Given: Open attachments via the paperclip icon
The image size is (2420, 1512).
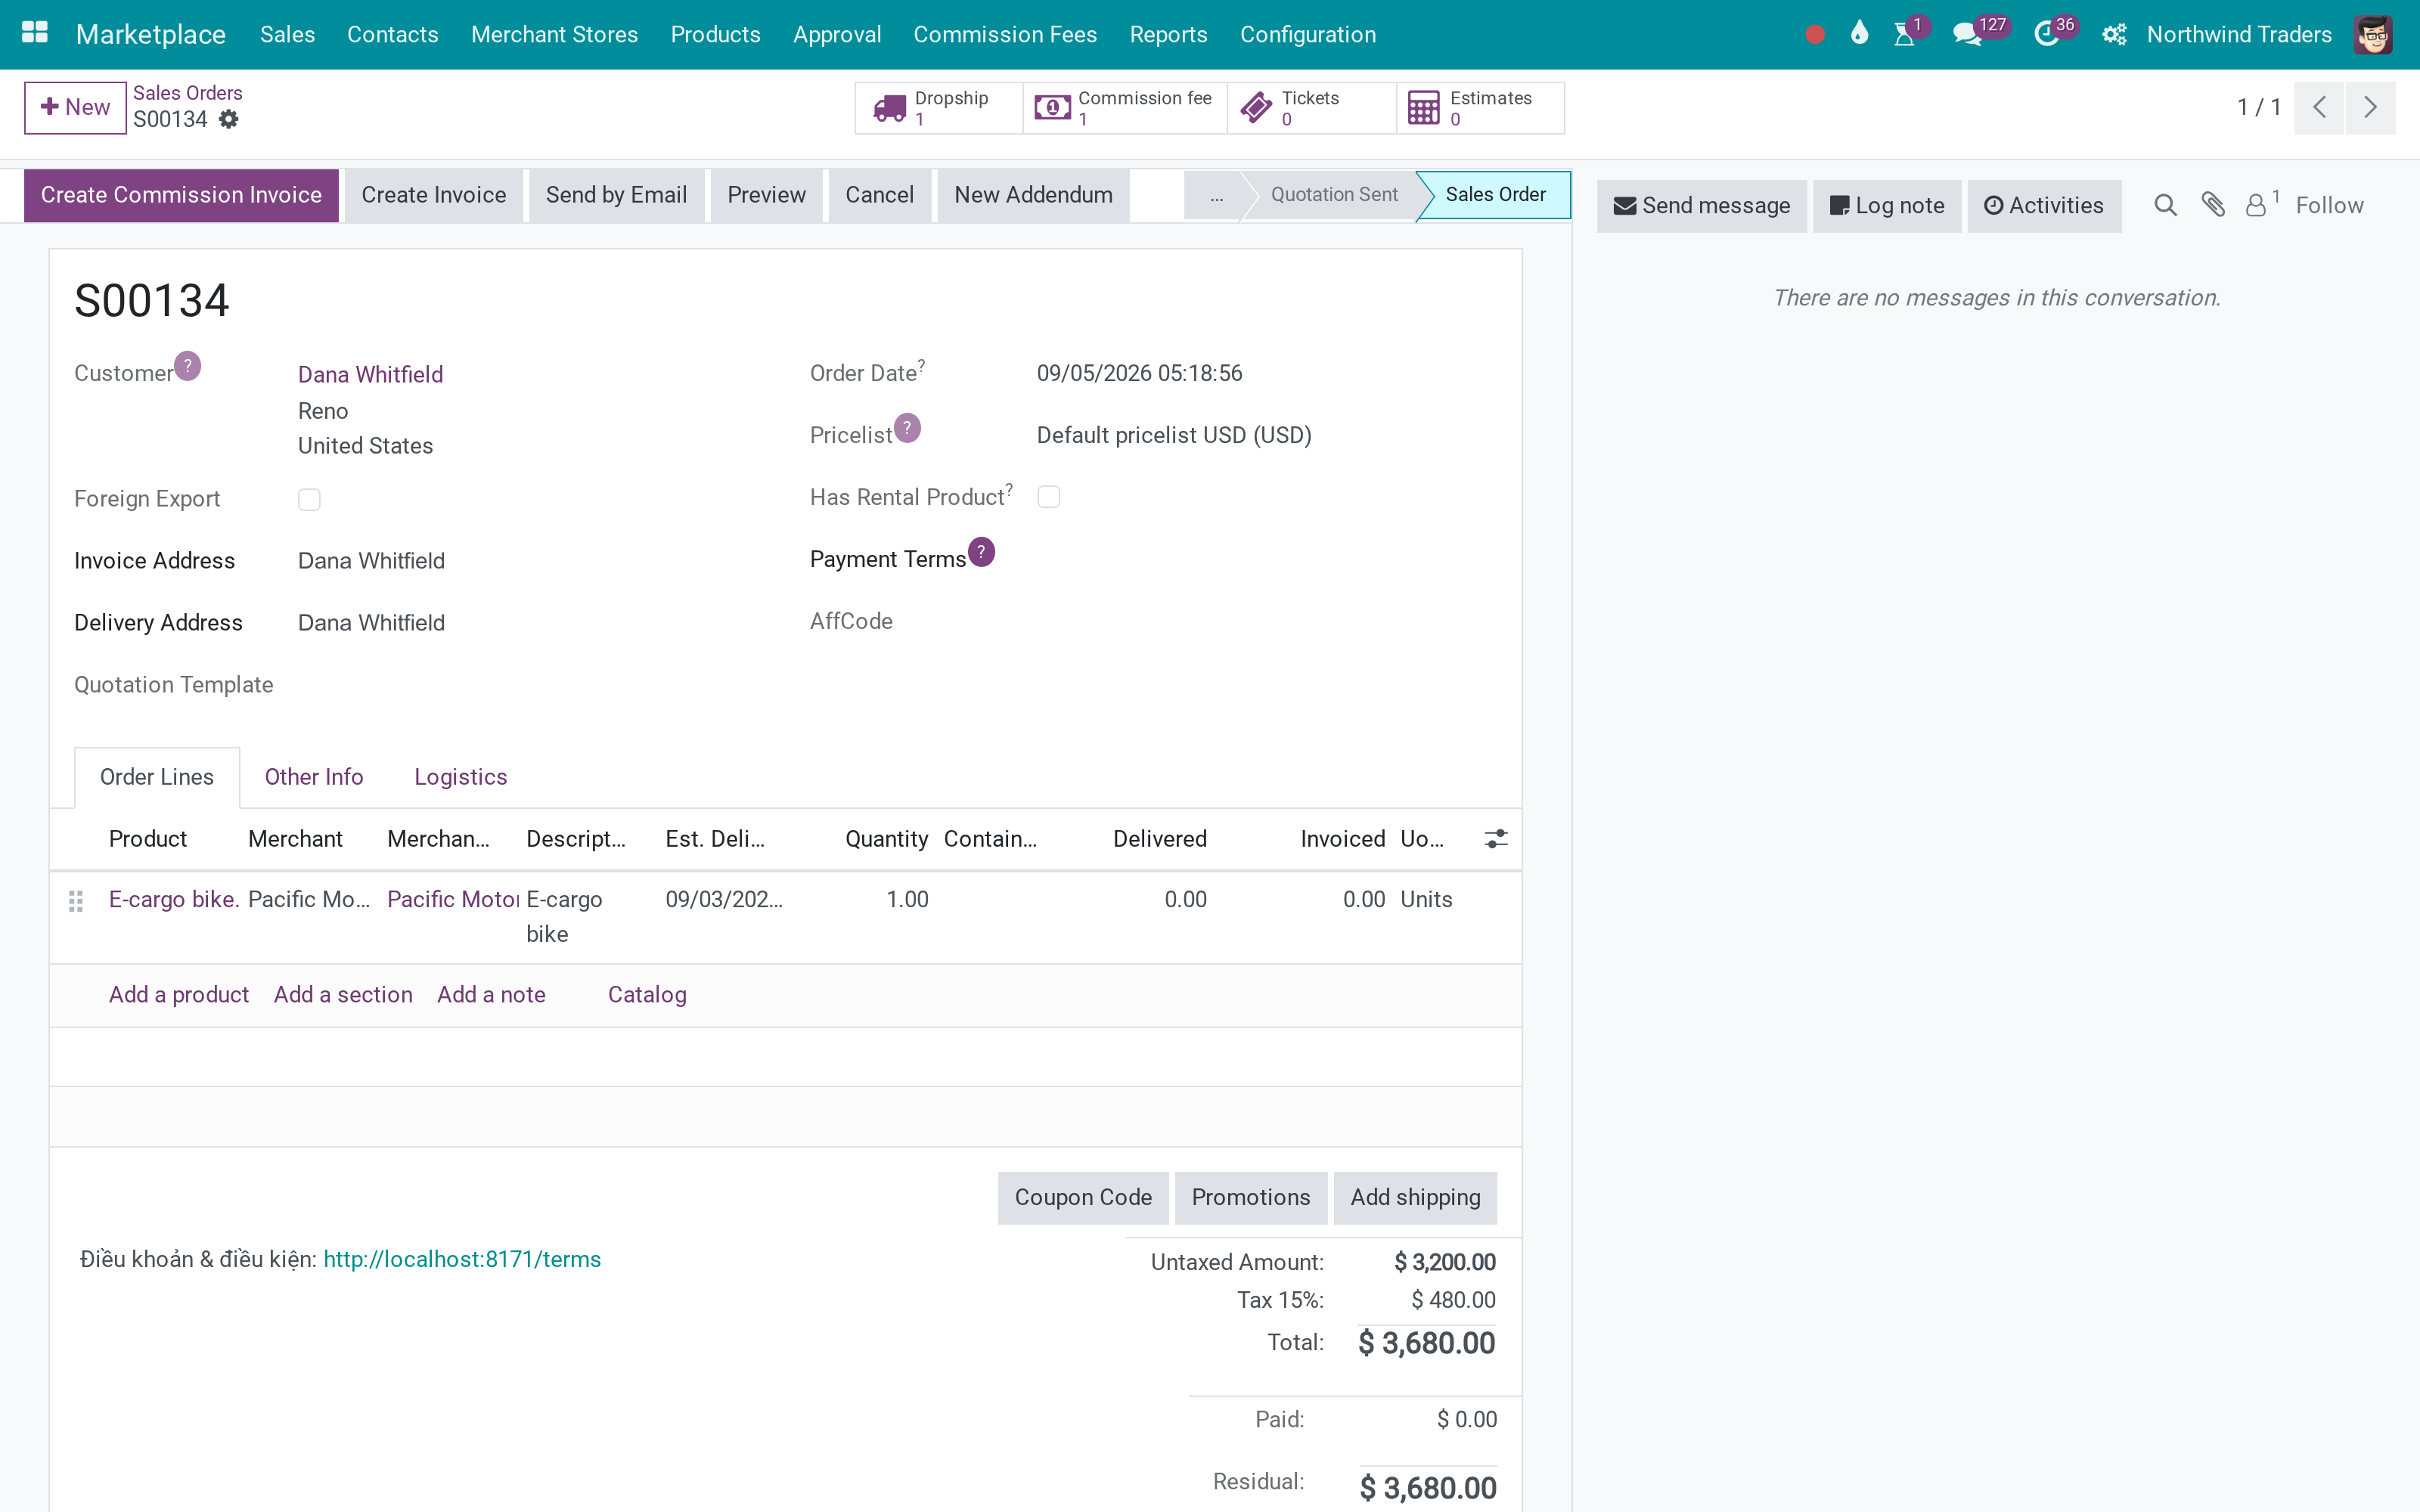Looking at the screenshot, I should point(2213,205).
